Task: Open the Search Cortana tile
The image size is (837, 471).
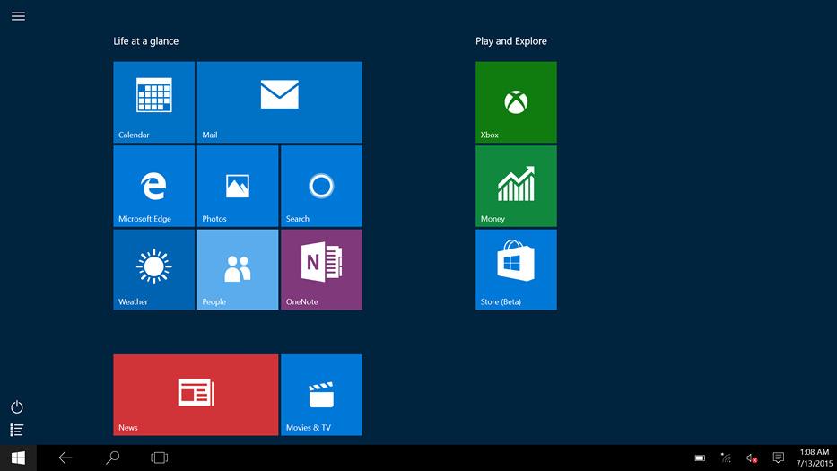Action: (x=321, y=186)
